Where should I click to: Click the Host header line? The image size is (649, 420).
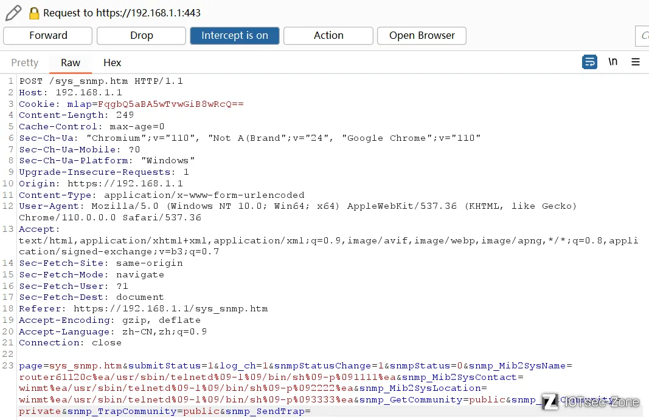click(x=71, y=92)
